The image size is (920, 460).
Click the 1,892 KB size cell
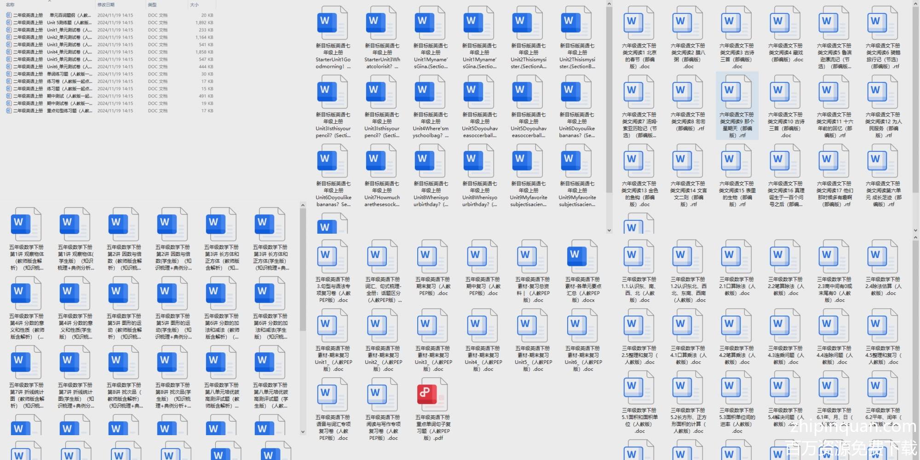pos(204,23)
